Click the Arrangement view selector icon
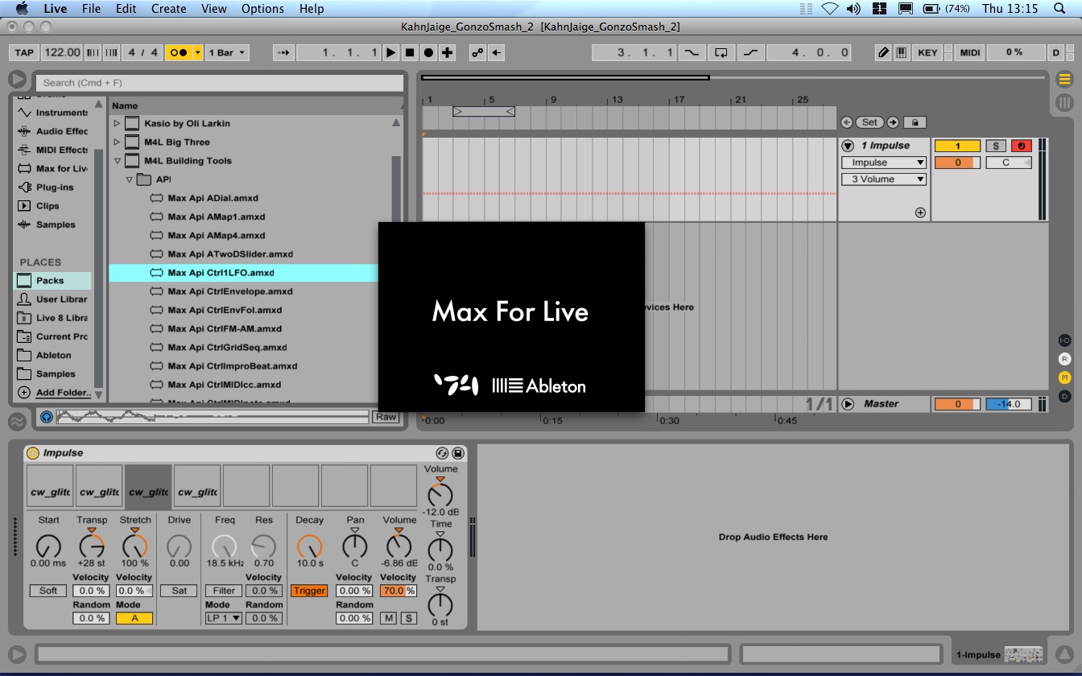1082x676 pixels. click(1064, 79)
